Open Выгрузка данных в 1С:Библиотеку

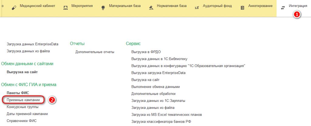(159, 59)
